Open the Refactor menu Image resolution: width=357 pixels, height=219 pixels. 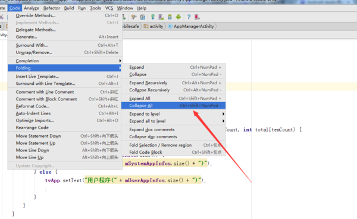(x=52, y=8)
